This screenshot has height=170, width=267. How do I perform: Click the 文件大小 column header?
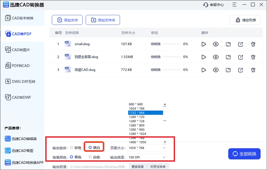[x=128, y=33]
